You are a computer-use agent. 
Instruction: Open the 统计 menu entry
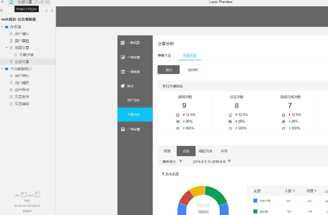pyautogui.click(x=130, y=86)
